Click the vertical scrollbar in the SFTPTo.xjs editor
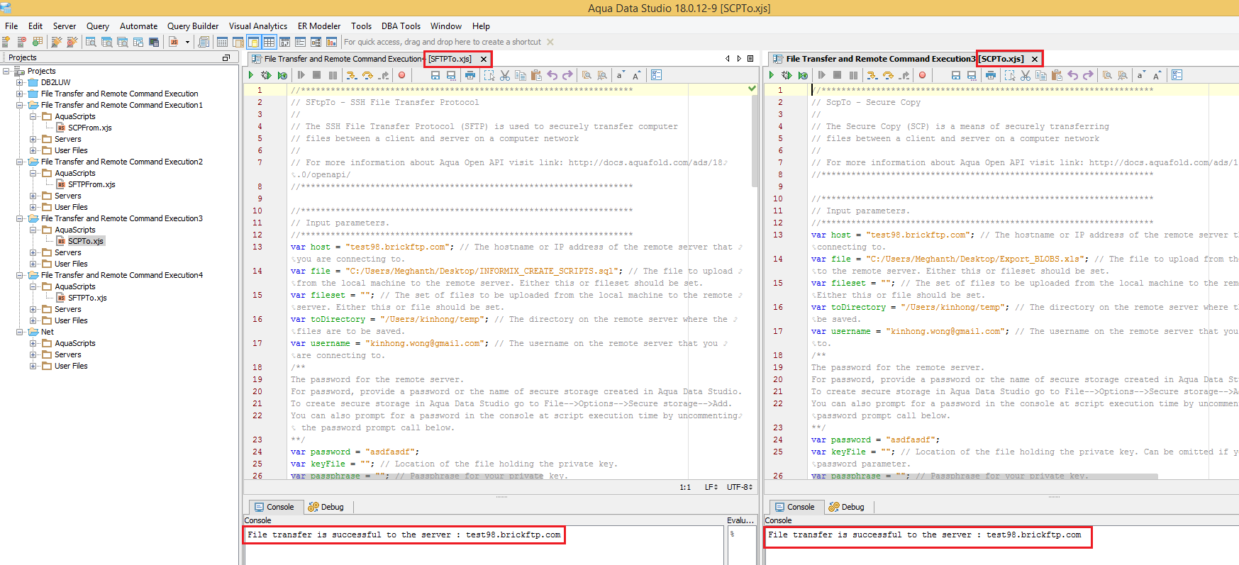 coord(755,142)
